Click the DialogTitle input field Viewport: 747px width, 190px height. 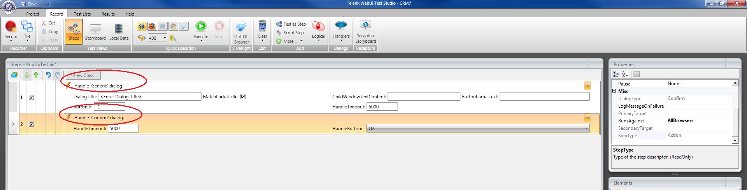[150, 96]
